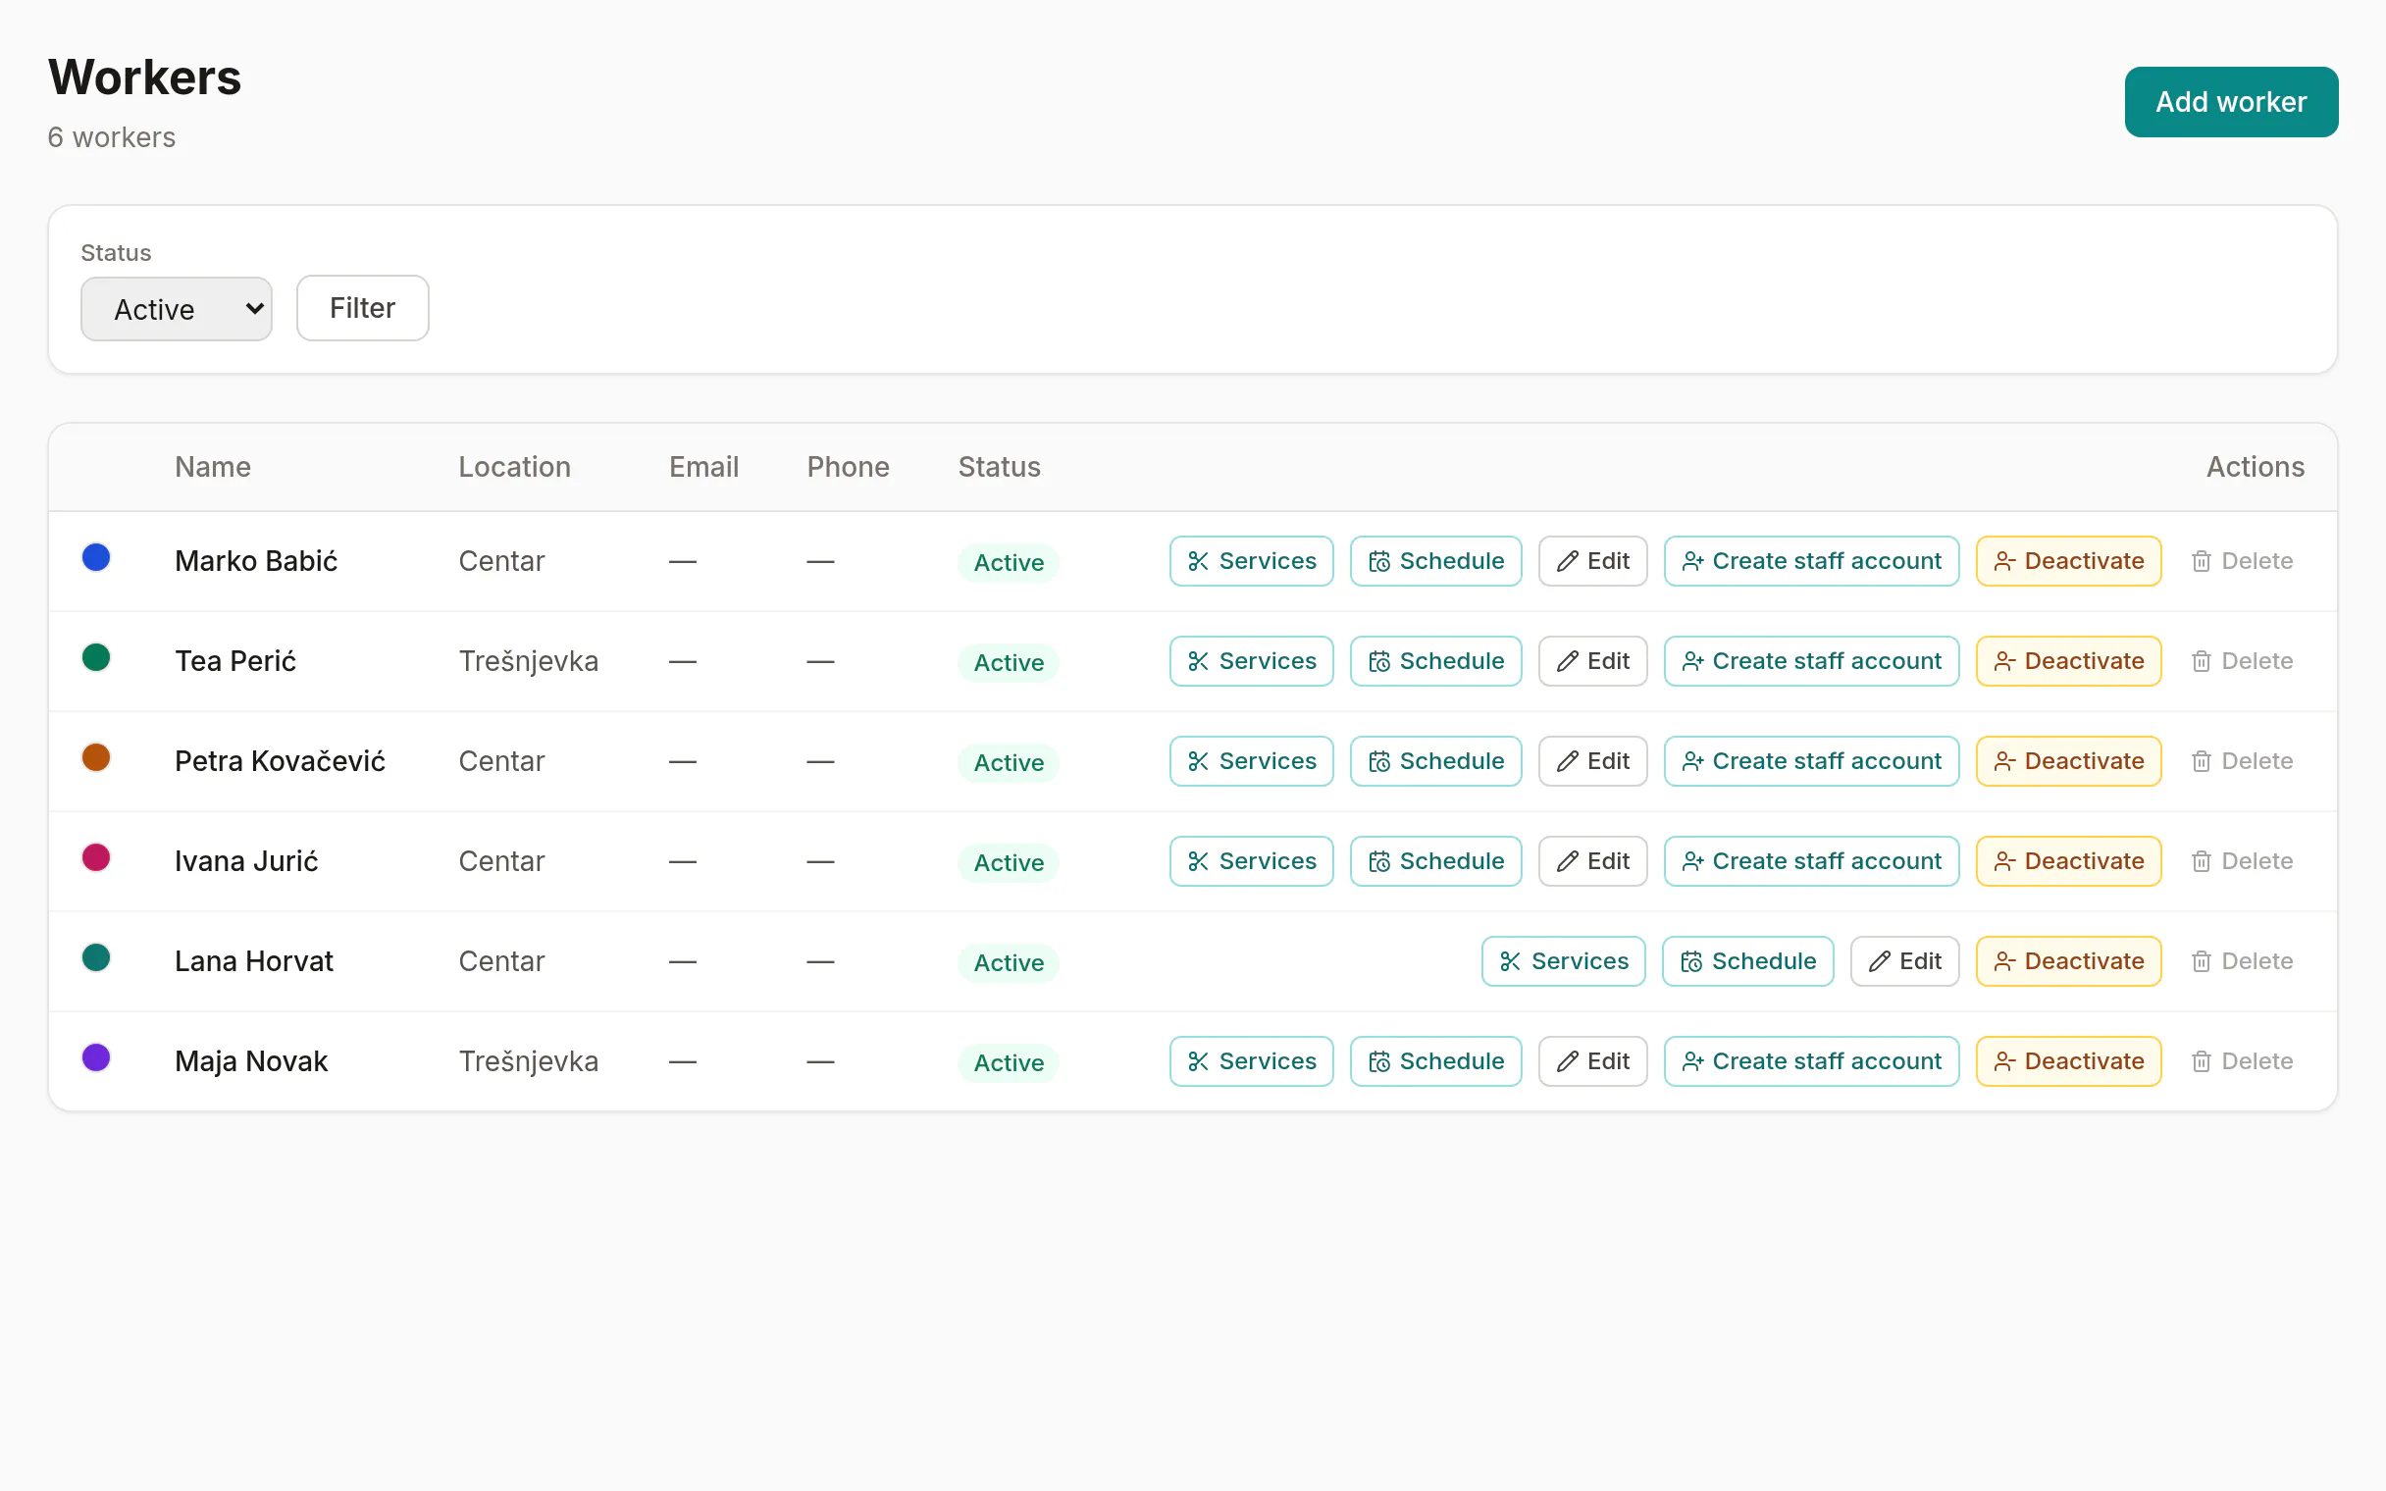Deactivate worker Petra Kovačević
2386x1491 pixels.
pyautogui.click(x=2068, y=761)
